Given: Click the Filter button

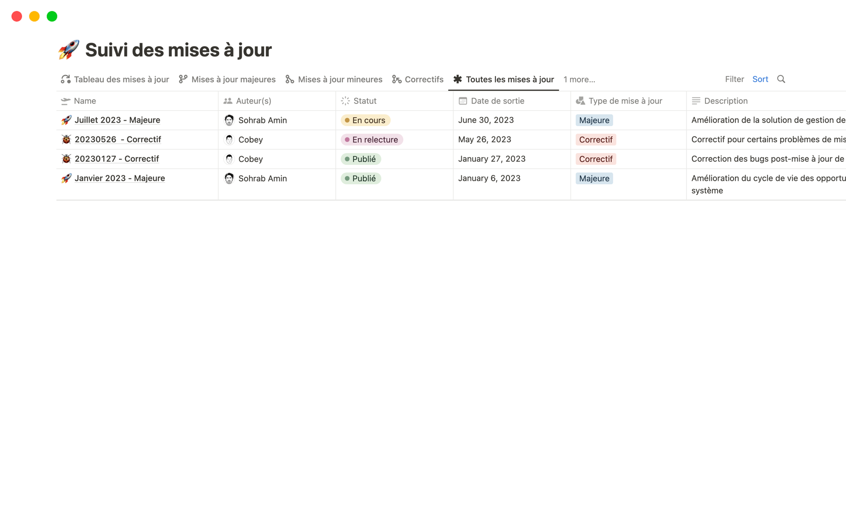Looking at the screenshot, I should click(734, 79).
